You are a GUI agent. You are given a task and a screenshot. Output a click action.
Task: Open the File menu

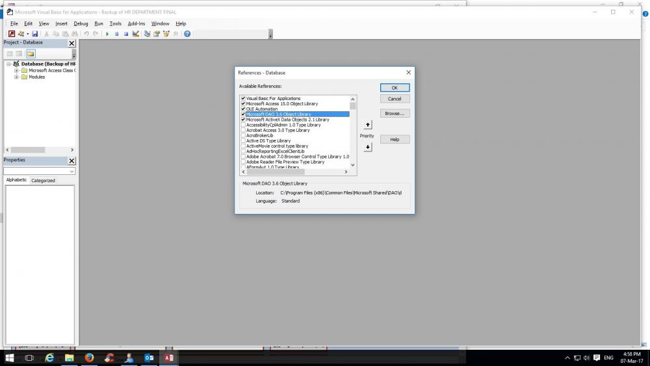click(x=14, y=23)
